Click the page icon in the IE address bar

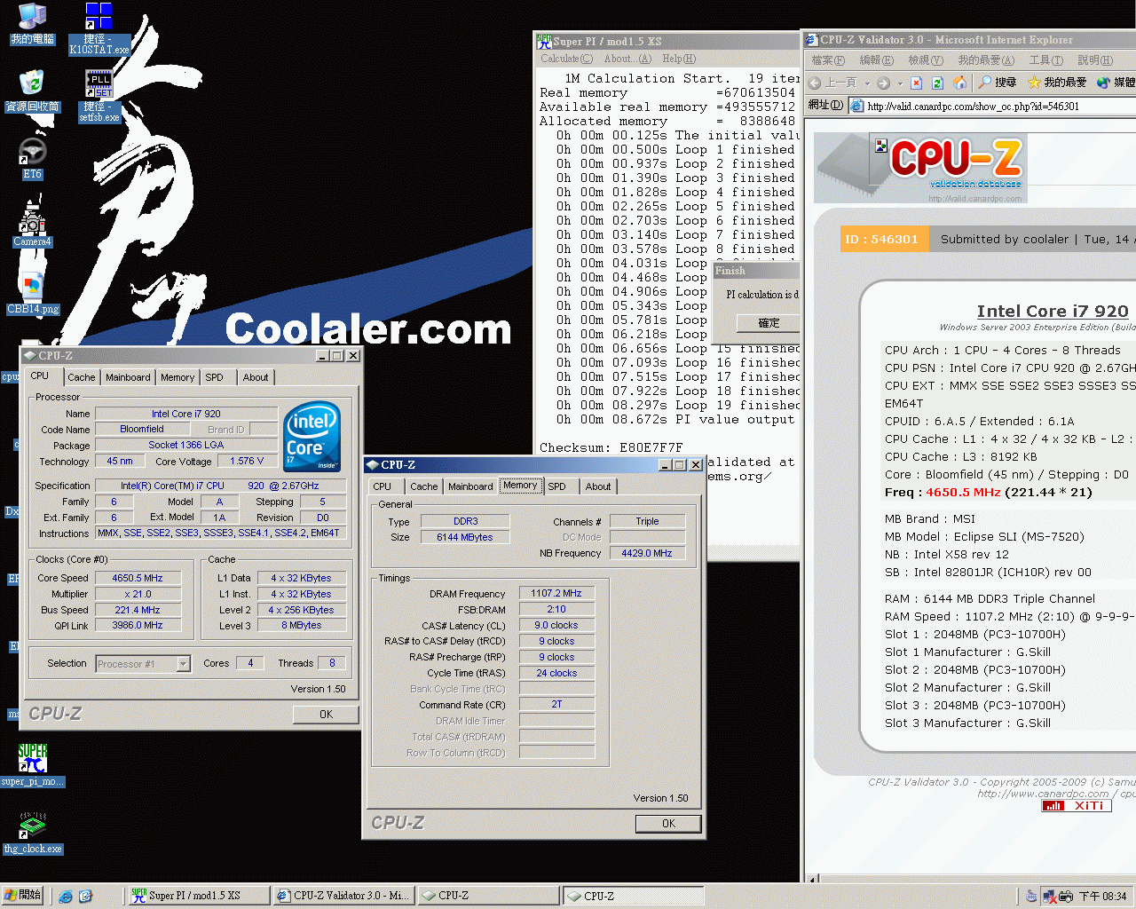pos(857,107)
